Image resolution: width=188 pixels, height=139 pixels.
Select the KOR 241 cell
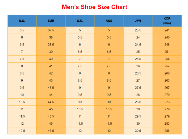(x=167, y=30)
